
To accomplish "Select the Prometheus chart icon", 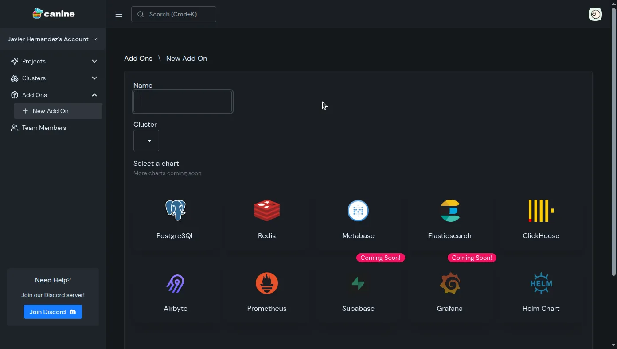I will click(x=267, y=283).
